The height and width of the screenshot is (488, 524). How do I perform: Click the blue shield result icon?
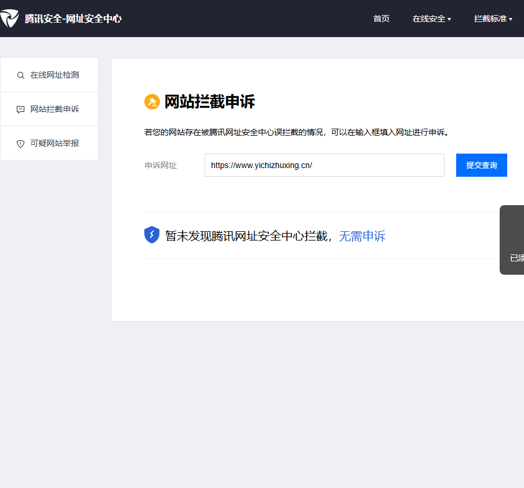(152, 235)
